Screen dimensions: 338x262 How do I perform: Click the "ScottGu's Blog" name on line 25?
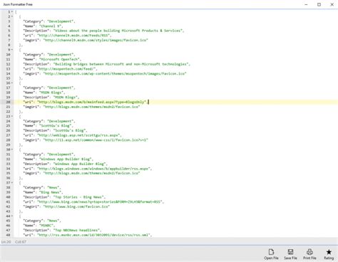click(x=56, y=126)
